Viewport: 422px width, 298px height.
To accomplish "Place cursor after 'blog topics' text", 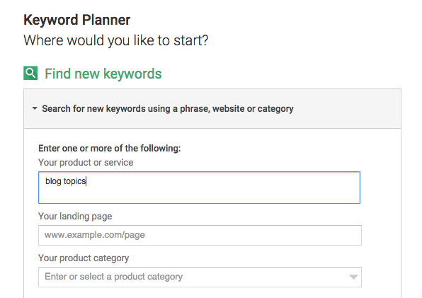I will [86, 181].
